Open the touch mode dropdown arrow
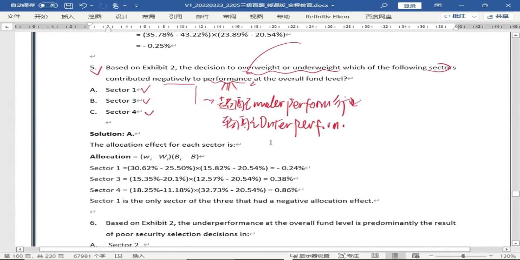 tap(124, 6)
